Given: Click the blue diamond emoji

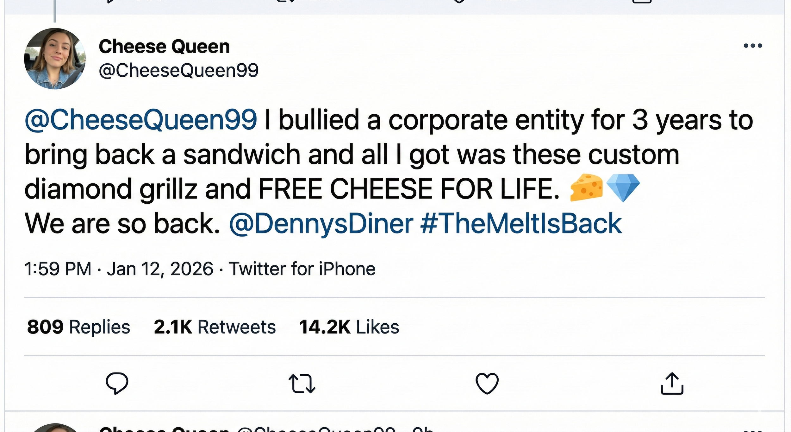Looking at the screenshot, I should (623, 188).
